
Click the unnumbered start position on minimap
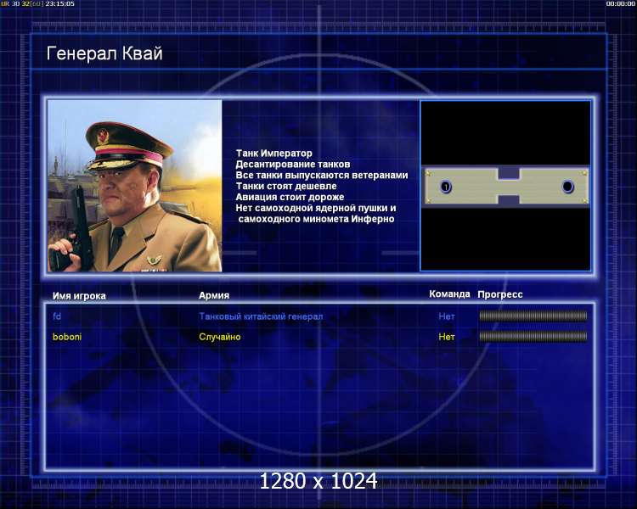pyautogui.click(x=567, y=187)
